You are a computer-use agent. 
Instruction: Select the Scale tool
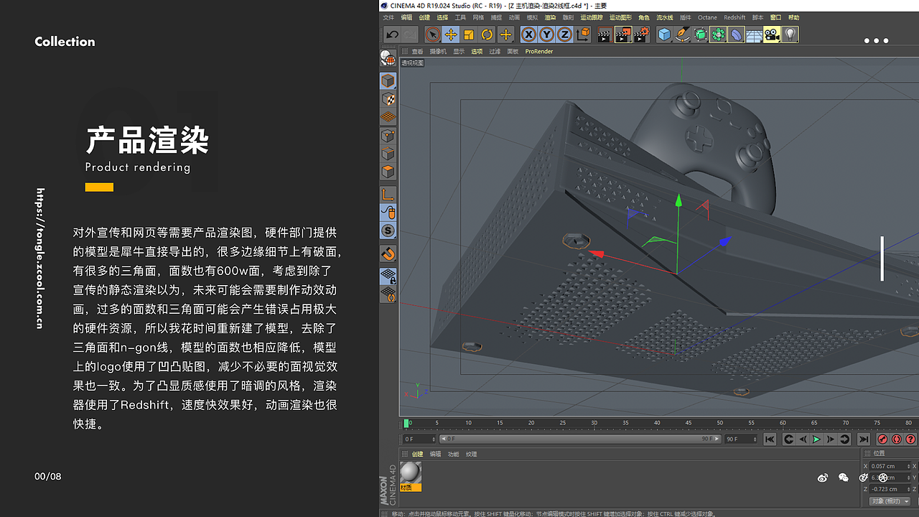point(469,34)
